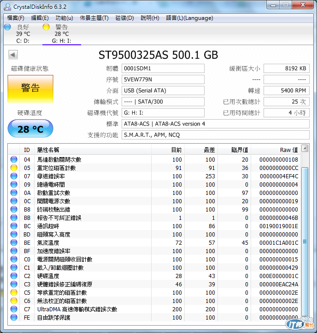
Task: Select the 警告 28 °C disk G: H: I:
Action: pyautogui.click(x=61, y=34)
